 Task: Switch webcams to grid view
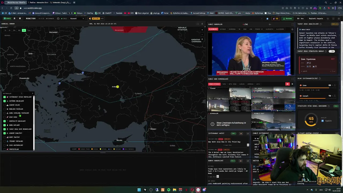288,84
